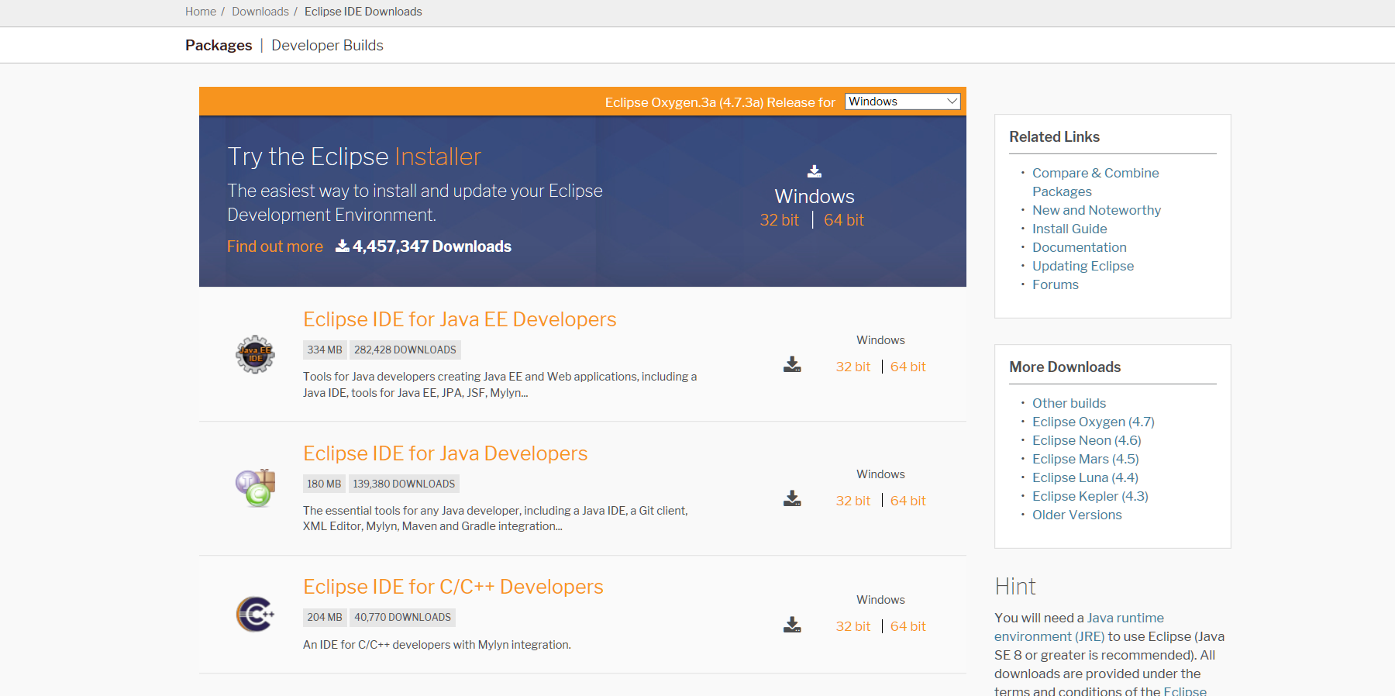Open Eclipse Neon (4.6) link
The width and height of the screenshot is (1395, 696).
(1087, 440)
